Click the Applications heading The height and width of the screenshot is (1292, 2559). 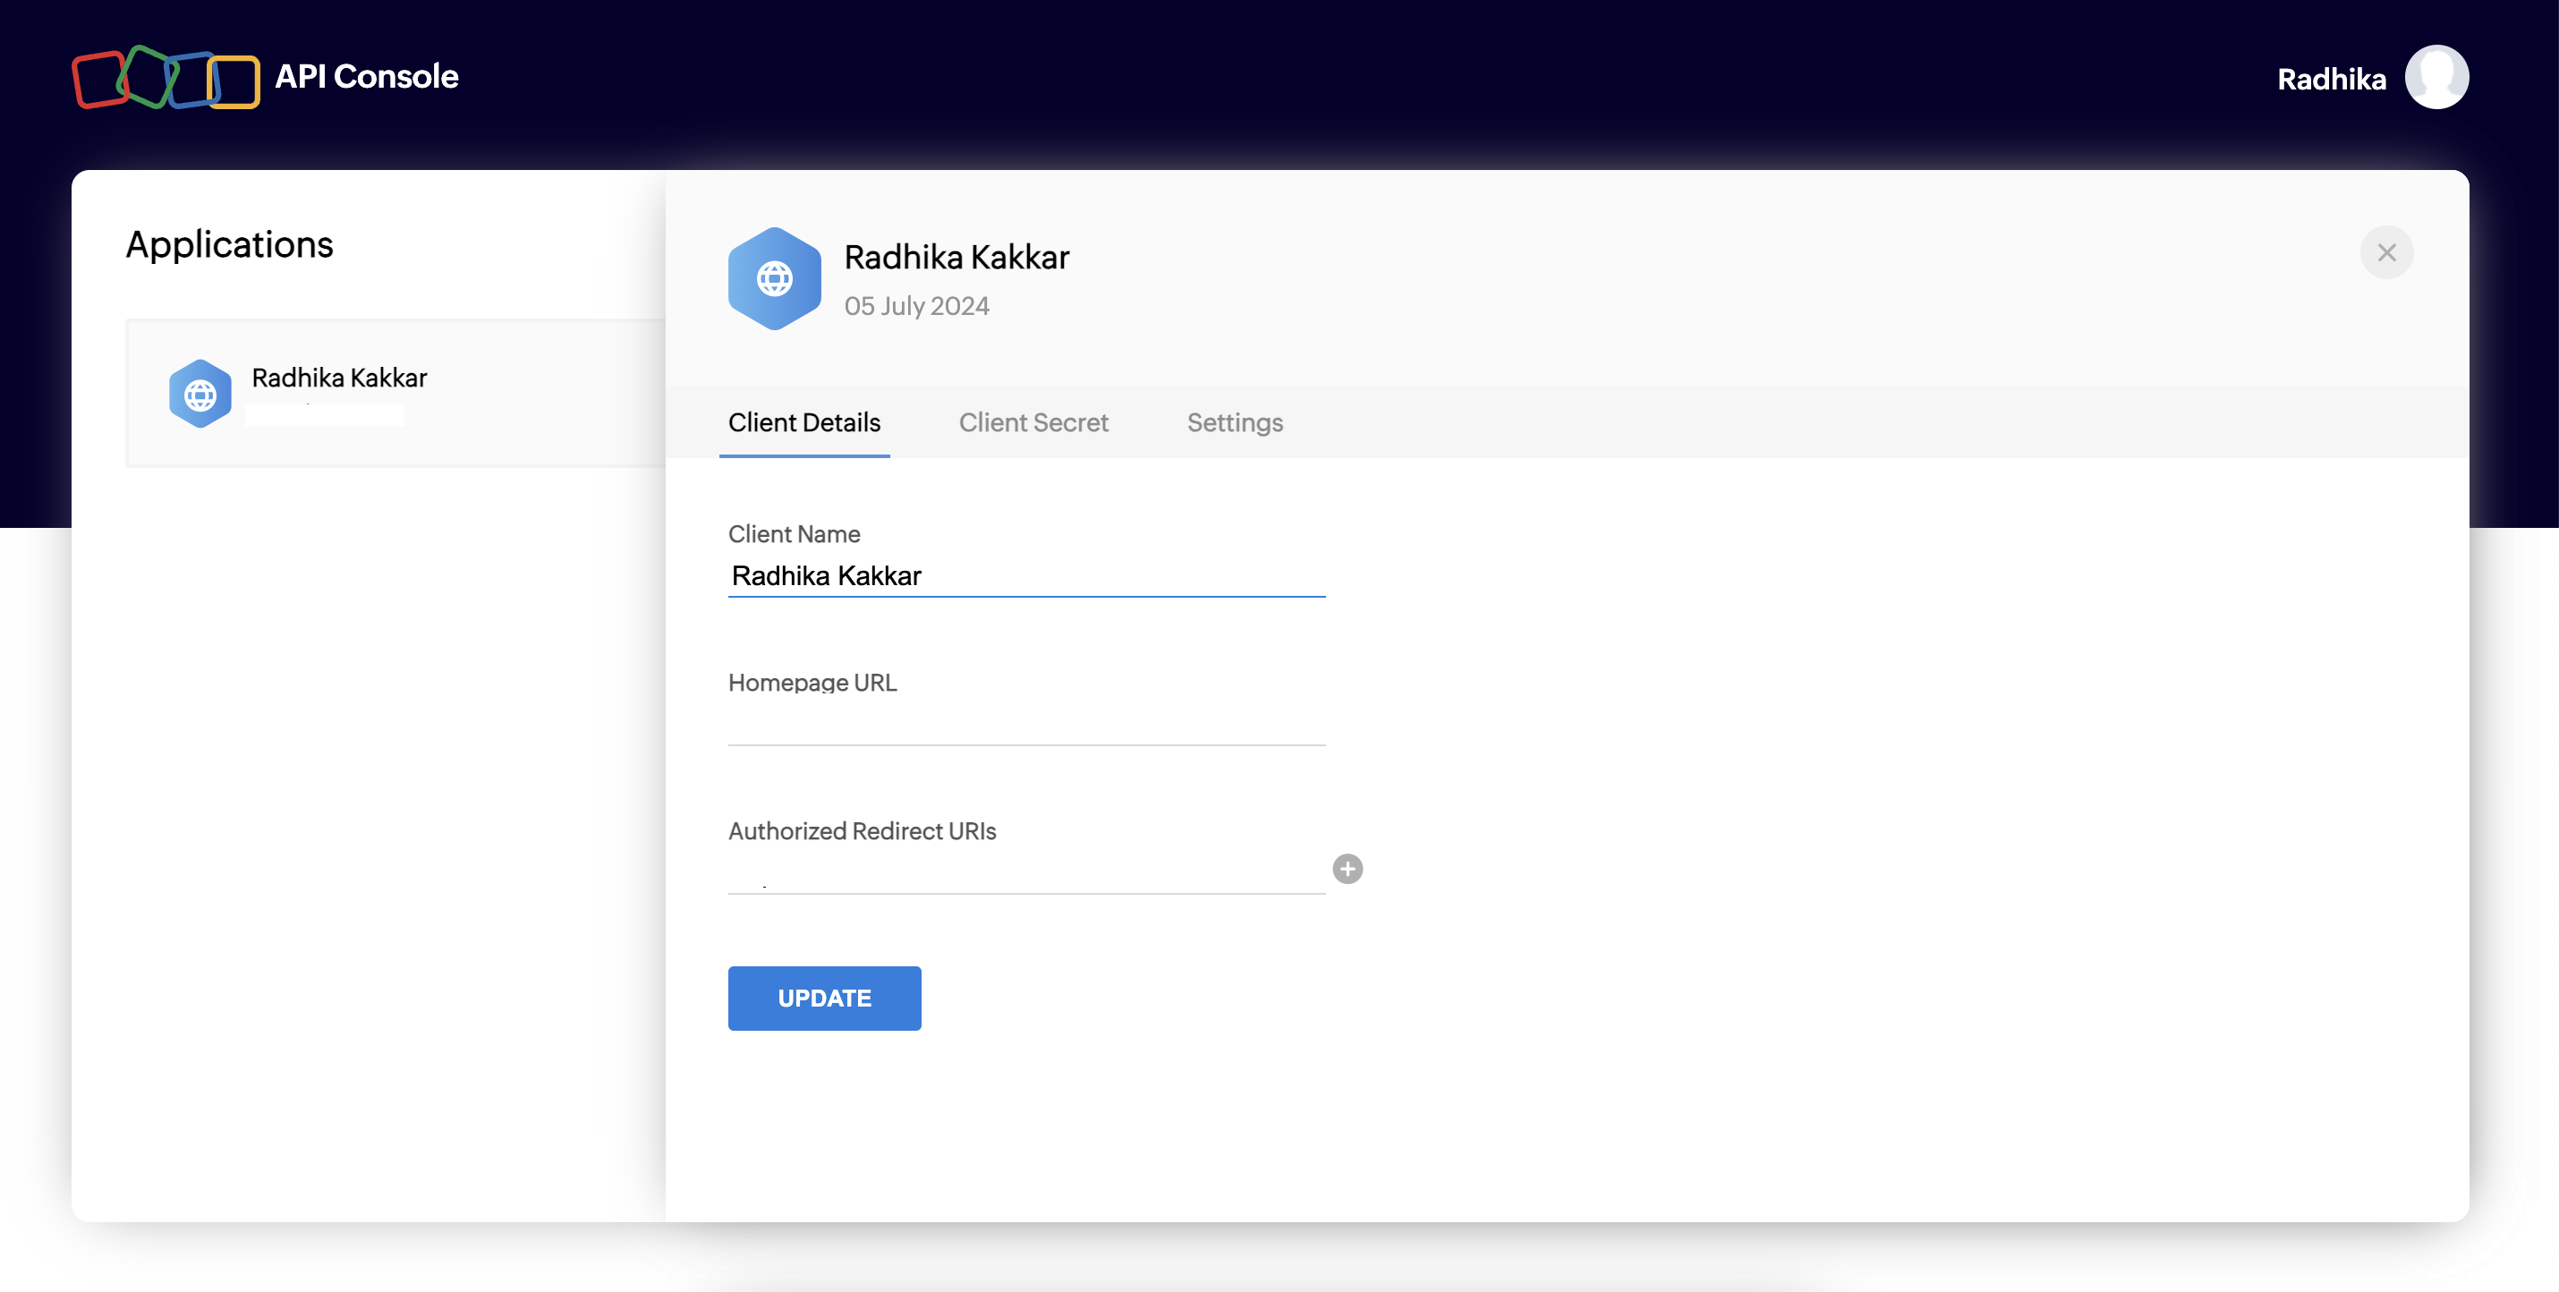pos(229,244)
